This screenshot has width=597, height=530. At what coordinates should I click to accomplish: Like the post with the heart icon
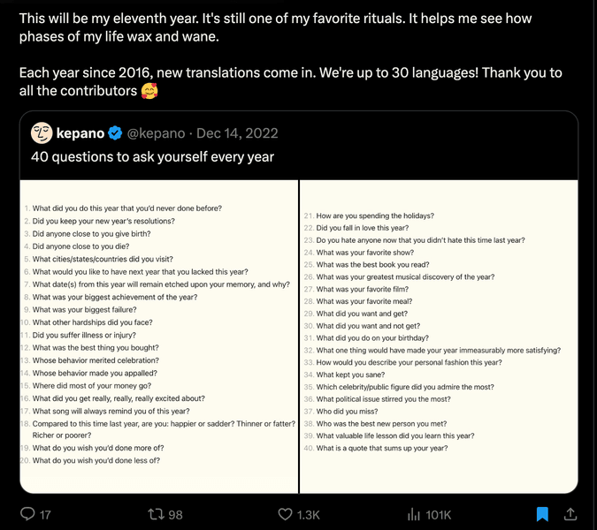(285, 514)
